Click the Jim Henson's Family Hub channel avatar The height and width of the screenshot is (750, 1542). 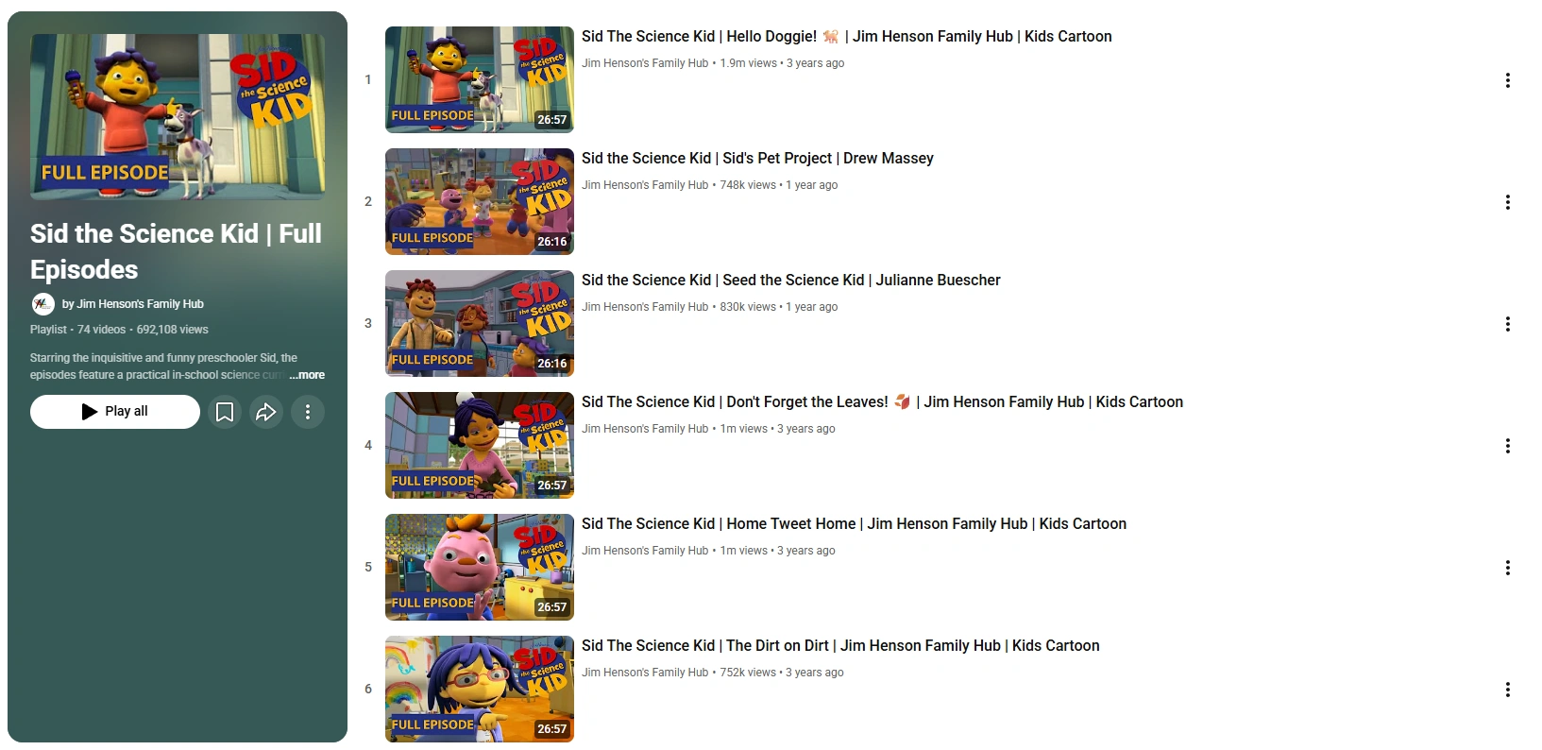tap(42, 304)
